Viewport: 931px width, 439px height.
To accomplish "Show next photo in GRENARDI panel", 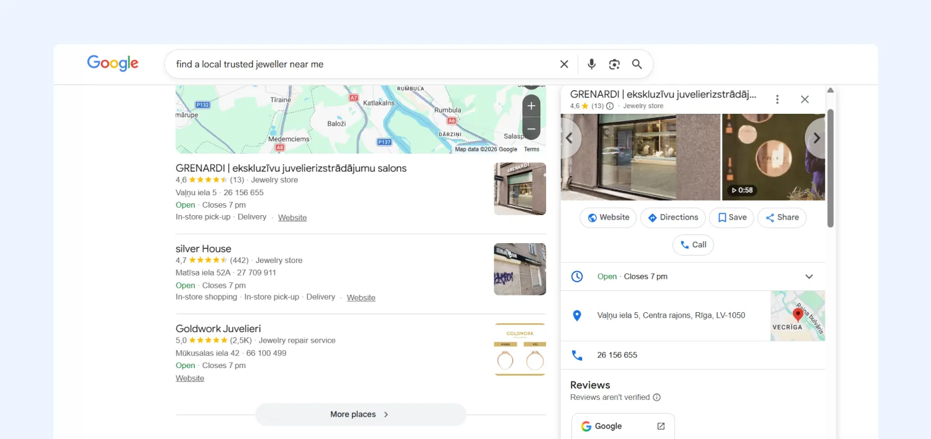I will [816, 138].
